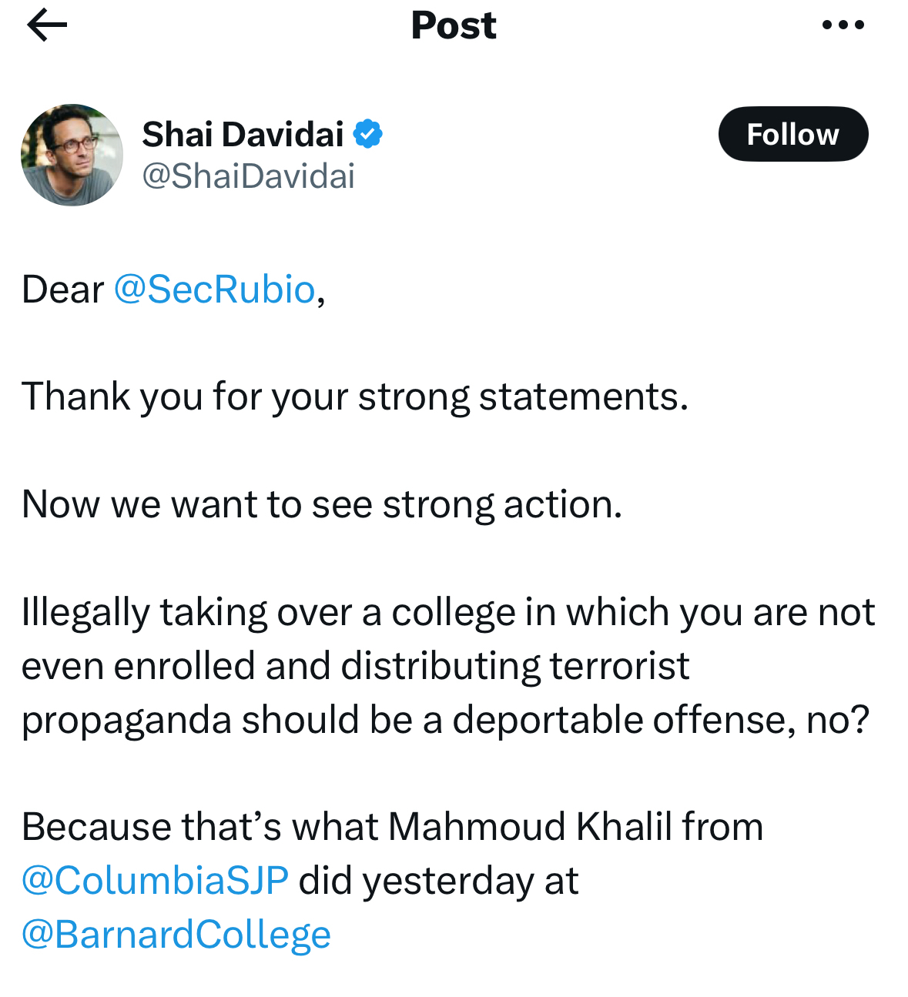Open the @SecRubio mention

click(x=215, y=289)
